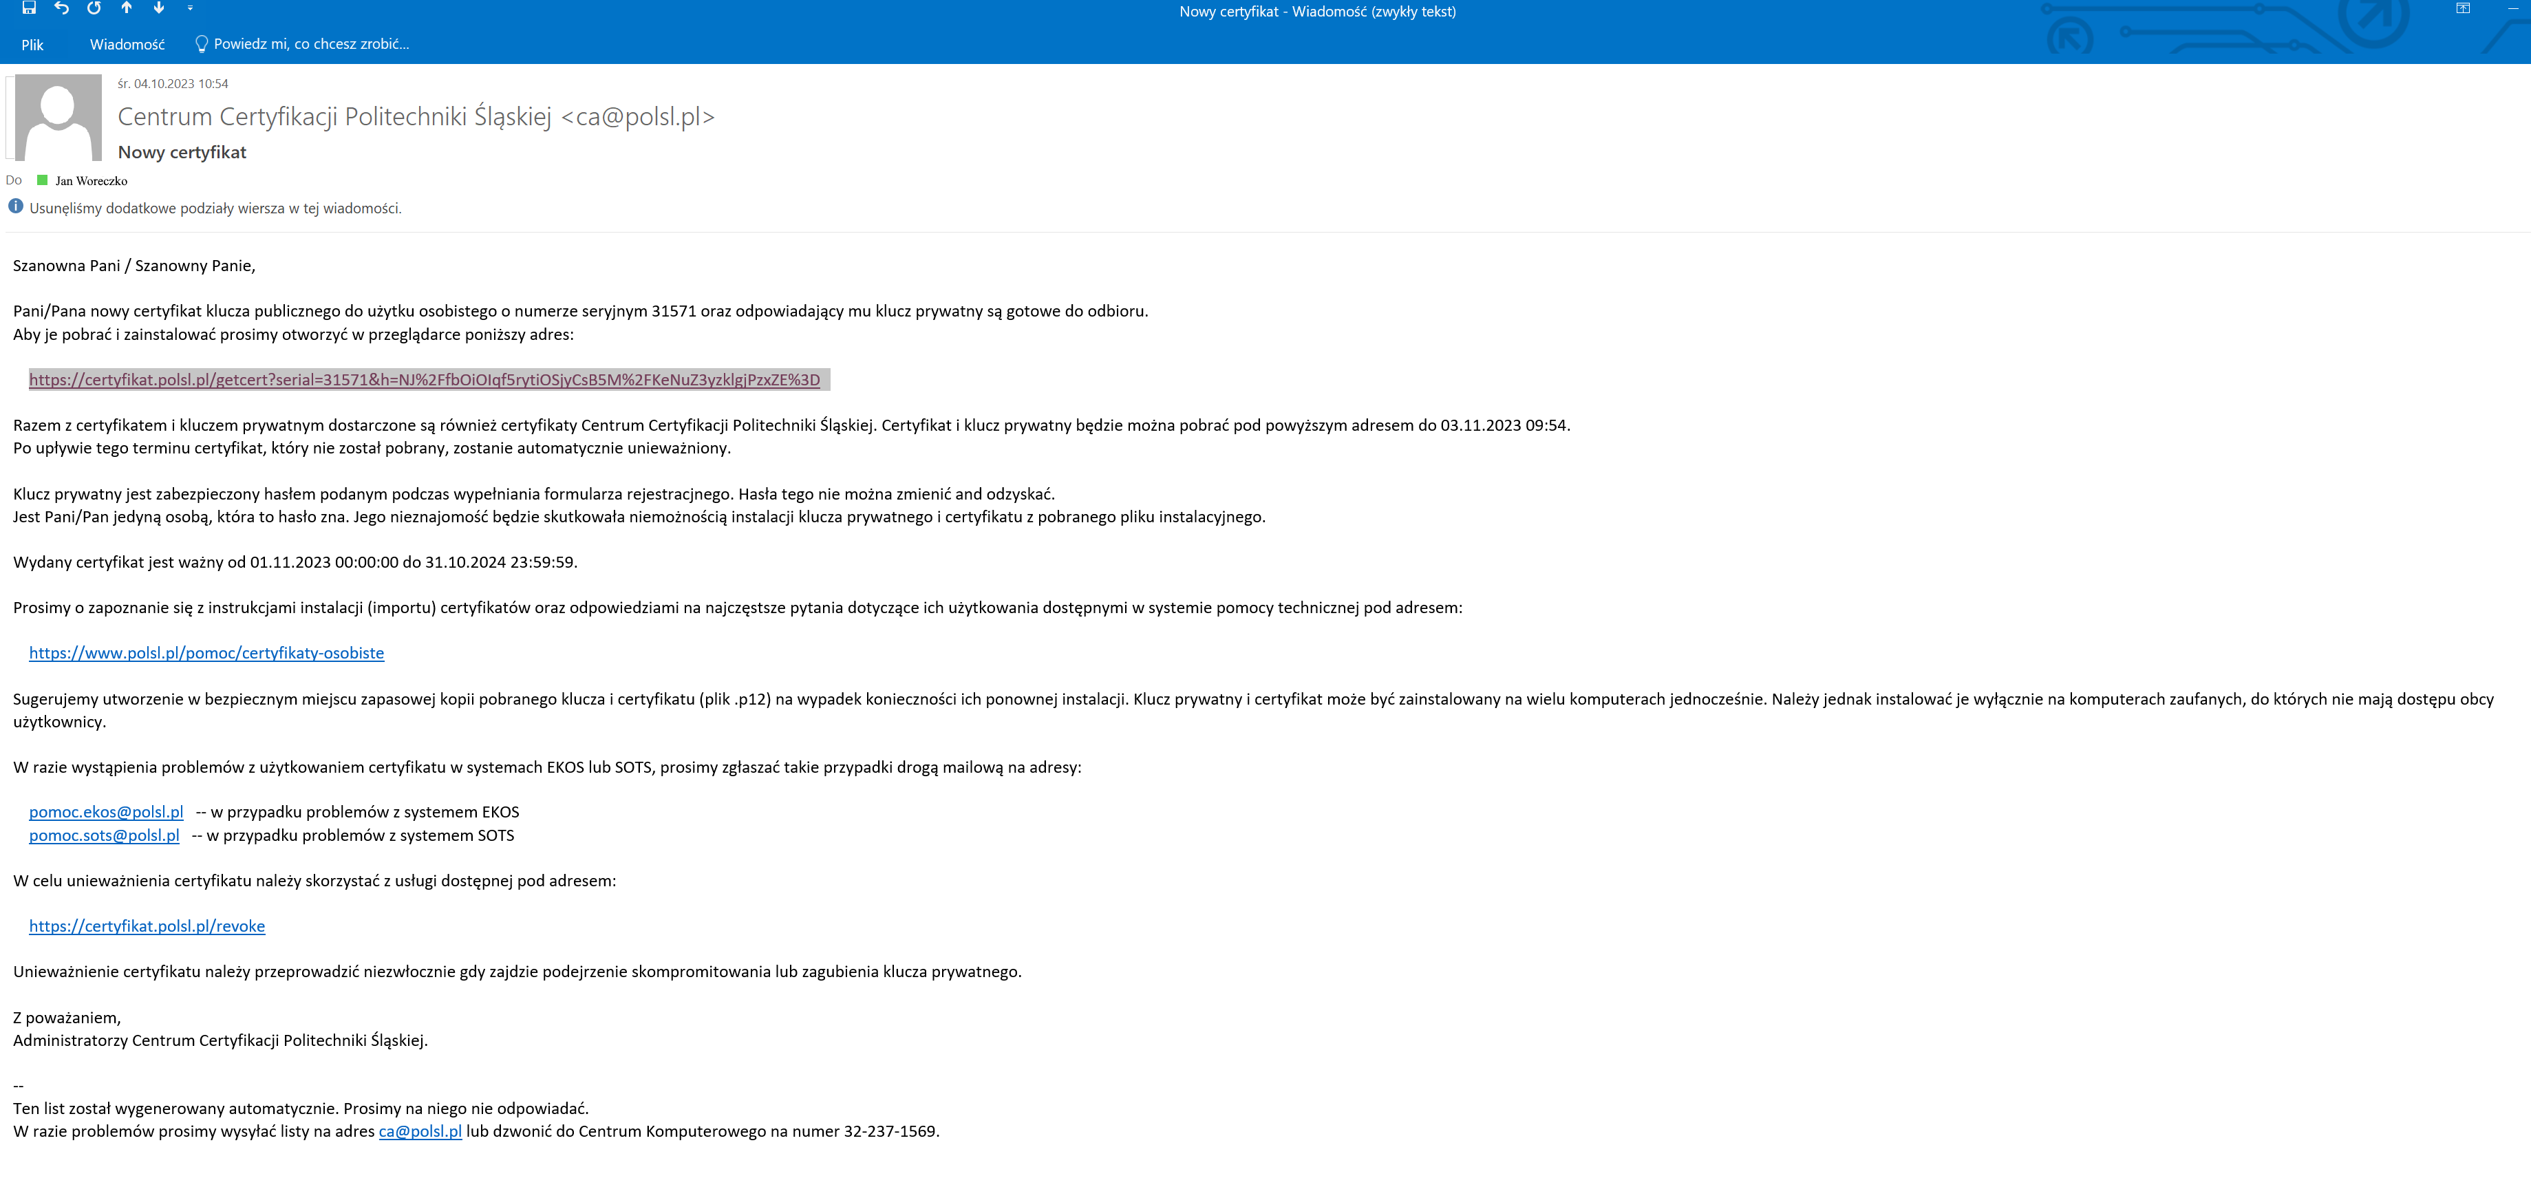The height and width of the screenshot is (1198, 2531).
Task: Open Ribbon Display Options icon in title bar
Action: [x=2463, y=9]
